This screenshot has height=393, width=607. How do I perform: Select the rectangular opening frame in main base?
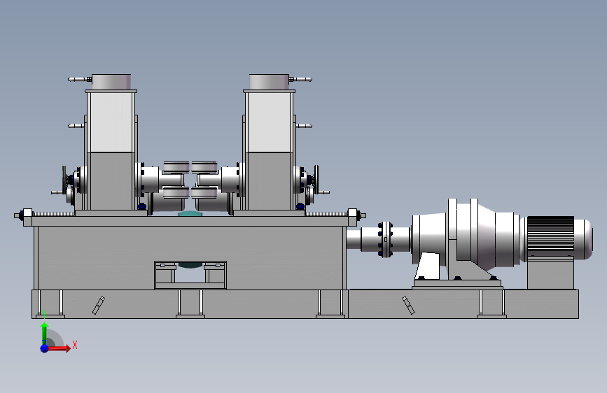190,275
